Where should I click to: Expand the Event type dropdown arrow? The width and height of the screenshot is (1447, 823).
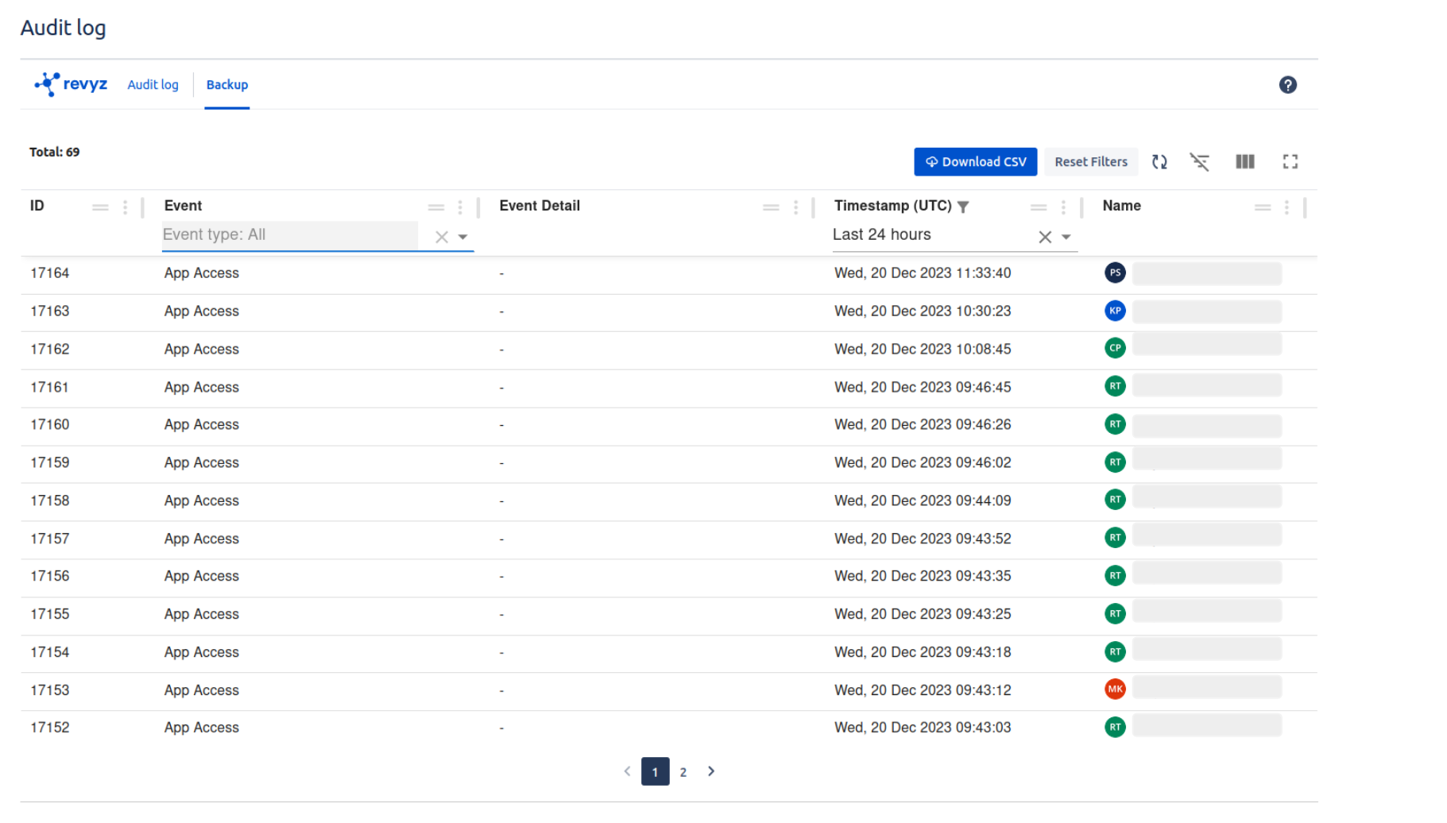coord(462,237)
